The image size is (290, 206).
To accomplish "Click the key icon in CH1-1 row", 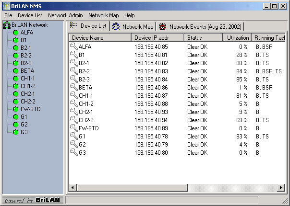I will [74, 95].
